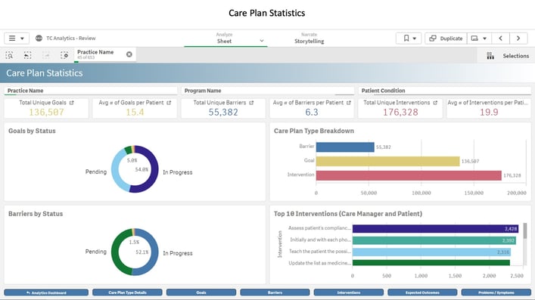The height and width of the screenshot is (300, 535).
Task: Select the yellow Goal bar
Action: click(387, 161)
